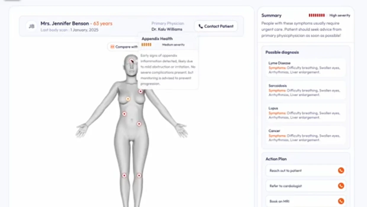Click the Compare with button
This screenshot has height=207, width=367.
coord(123,47)
